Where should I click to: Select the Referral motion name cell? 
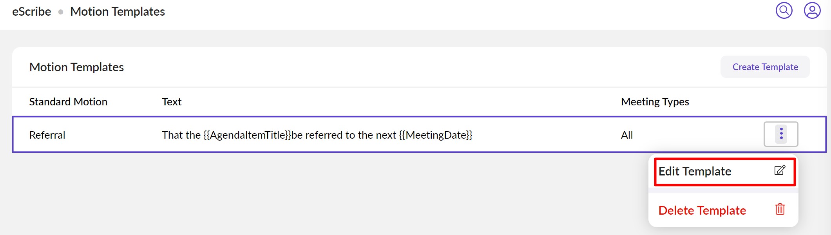coord(47,135)
